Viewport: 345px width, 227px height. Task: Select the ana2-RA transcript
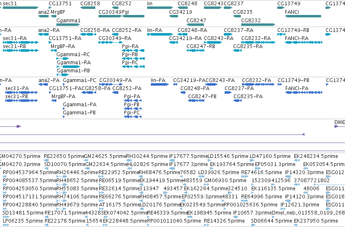click(x=43, y=34)
